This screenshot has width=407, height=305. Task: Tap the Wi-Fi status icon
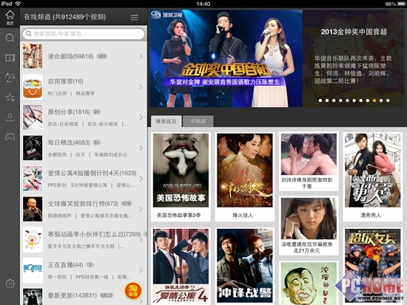pos(18,4)
